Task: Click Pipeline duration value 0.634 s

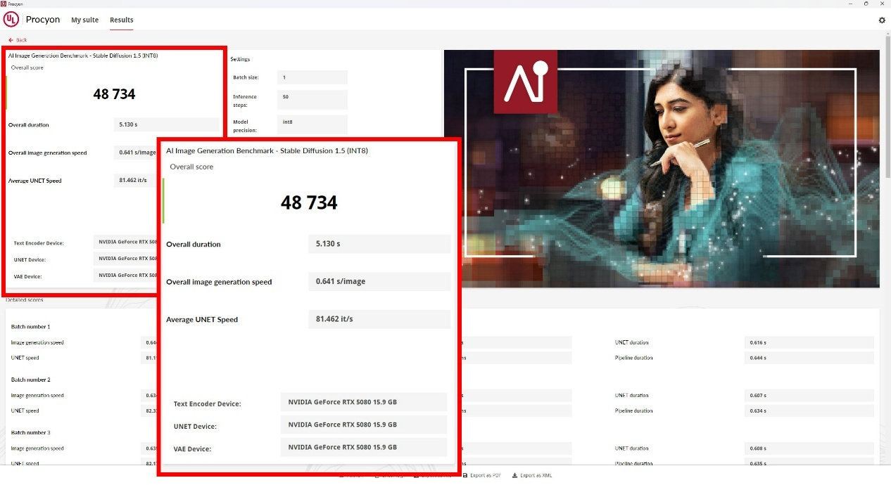Action: click(x=809, y=410)
